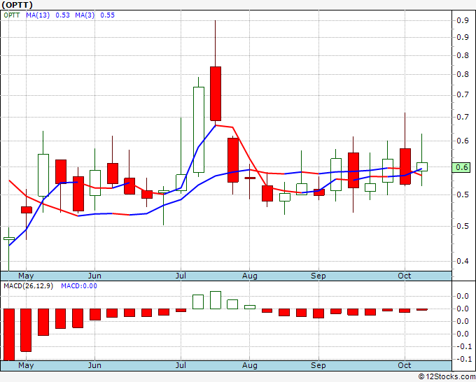Click the largest green MACD histogram bar
This screenshot has height=382, width=476.
(215, 300)
